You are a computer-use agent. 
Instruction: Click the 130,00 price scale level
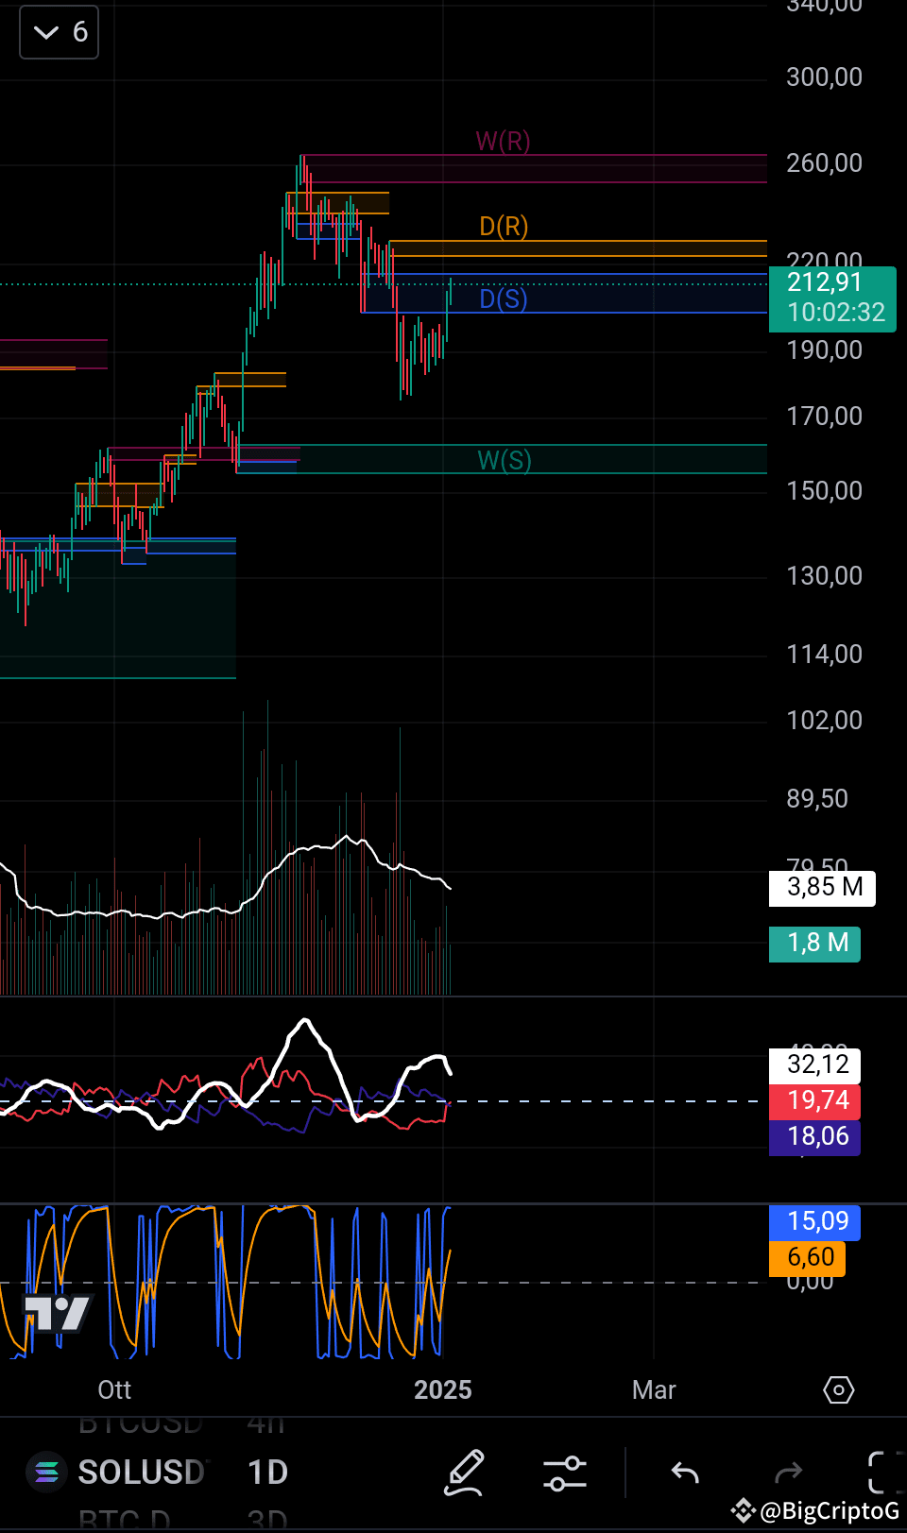(825, 575)
